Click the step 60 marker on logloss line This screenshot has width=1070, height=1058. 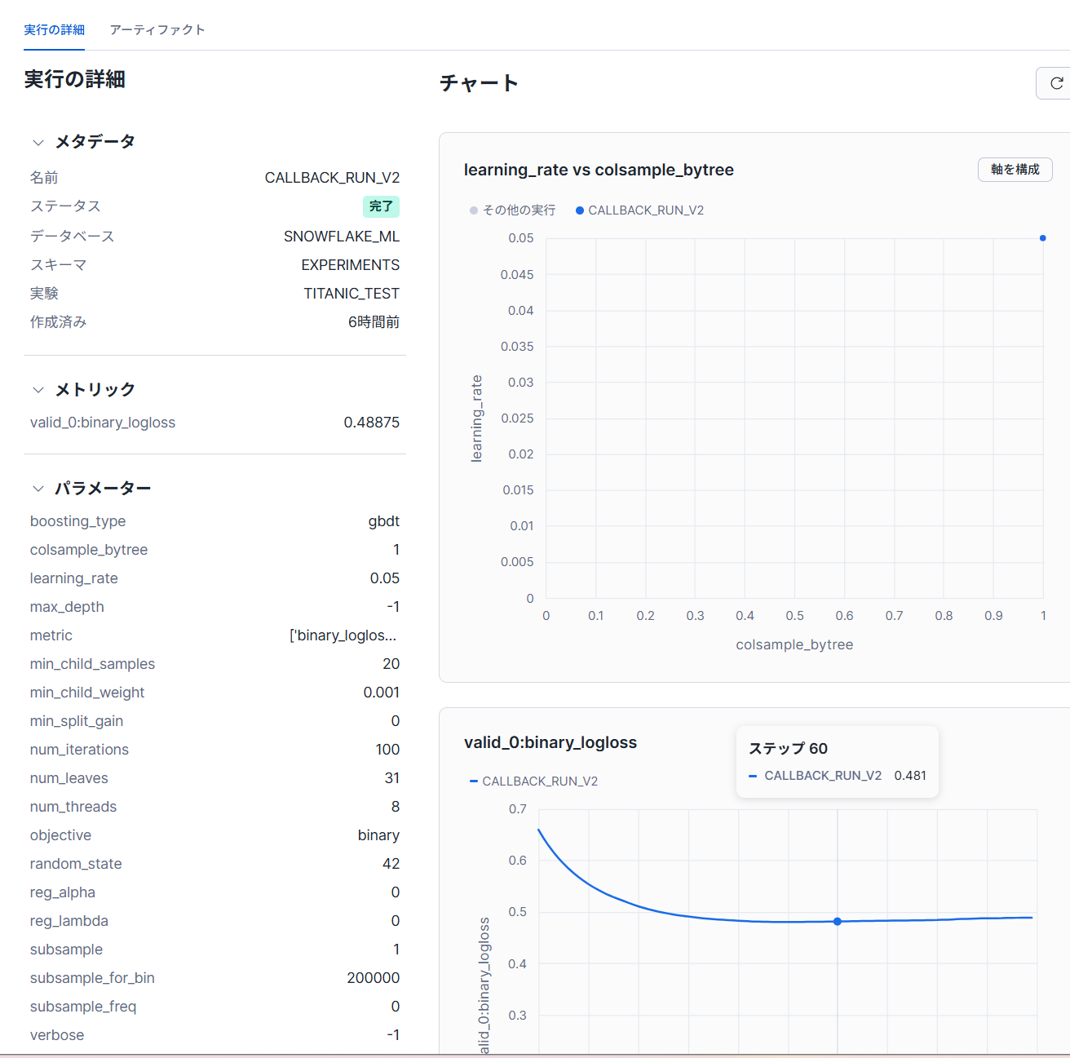click(x=838, y=922)
